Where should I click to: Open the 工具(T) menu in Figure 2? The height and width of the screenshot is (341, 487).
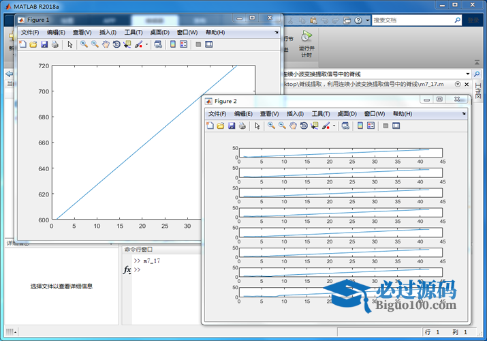pos(321,114)
